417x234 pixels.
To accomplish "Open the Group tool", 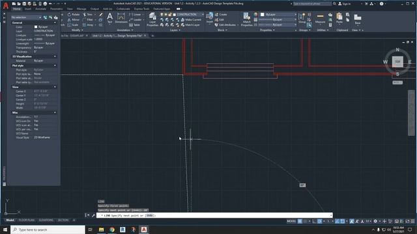I will tap(302, 18).
